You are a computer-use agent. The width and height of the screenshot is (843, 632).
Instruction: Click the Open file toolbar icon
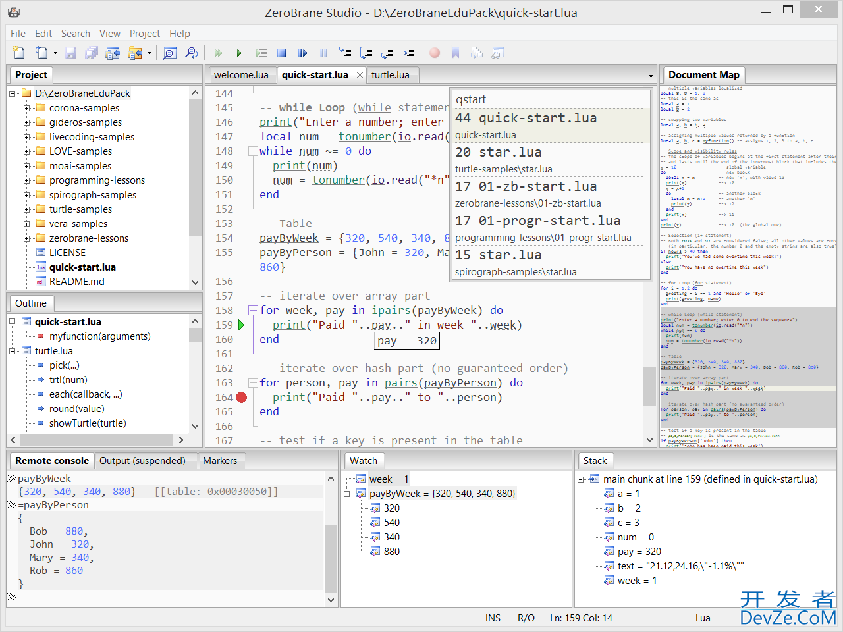point(41,53)
